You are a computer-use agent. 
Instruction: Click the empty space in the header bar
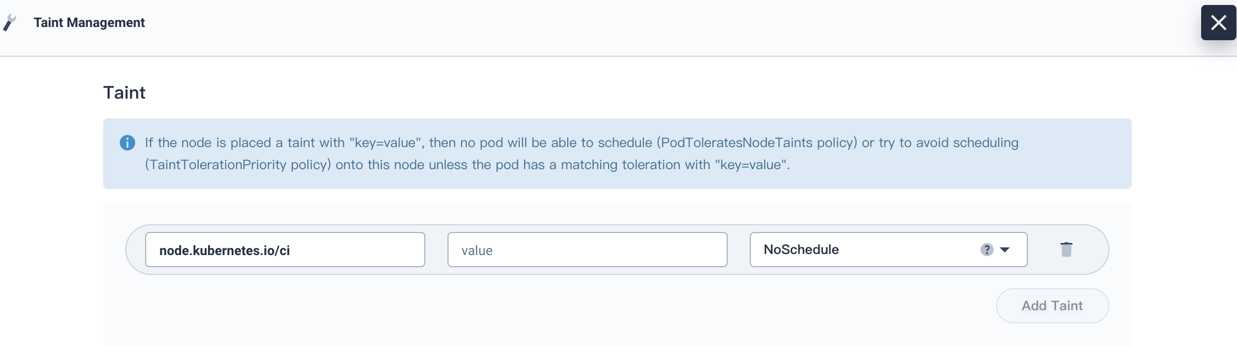click(x=662, y=28)
